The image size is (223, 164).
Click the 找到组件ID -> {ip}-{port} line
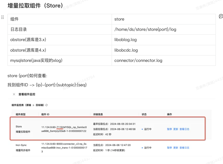tap(47, 85)
